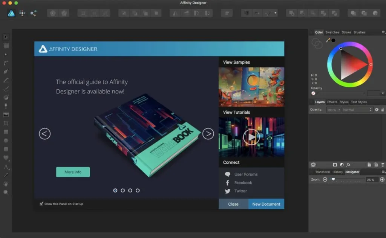
Task: Switch to the Text Styles tab
Action: 359,102
